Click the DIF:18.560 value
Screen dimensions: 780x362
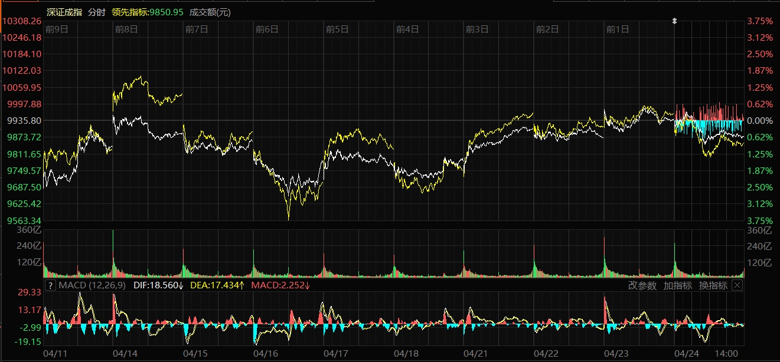point(158,285)
